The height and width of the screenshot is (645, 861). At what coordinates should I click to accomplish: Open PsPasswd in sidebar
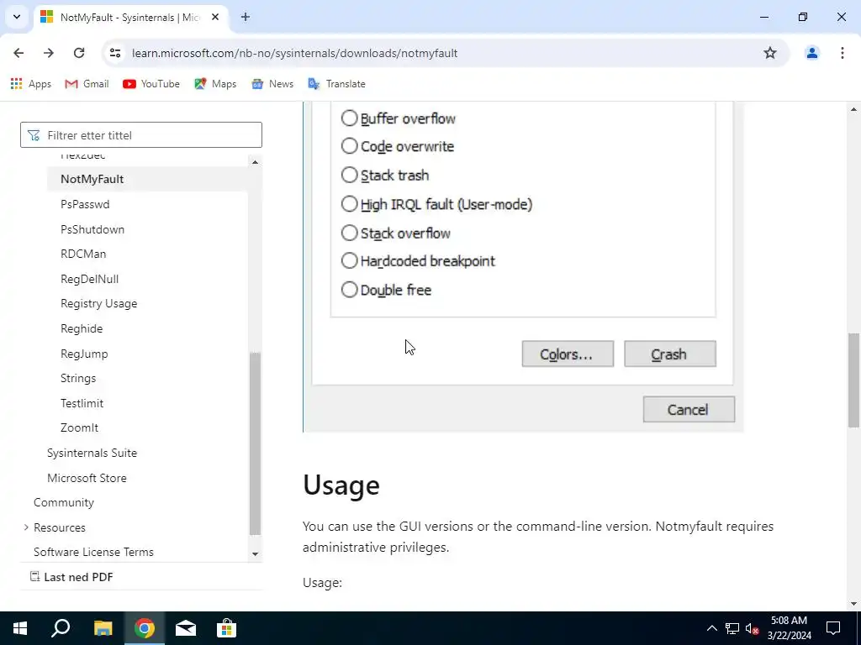click(x=85, y=204)
